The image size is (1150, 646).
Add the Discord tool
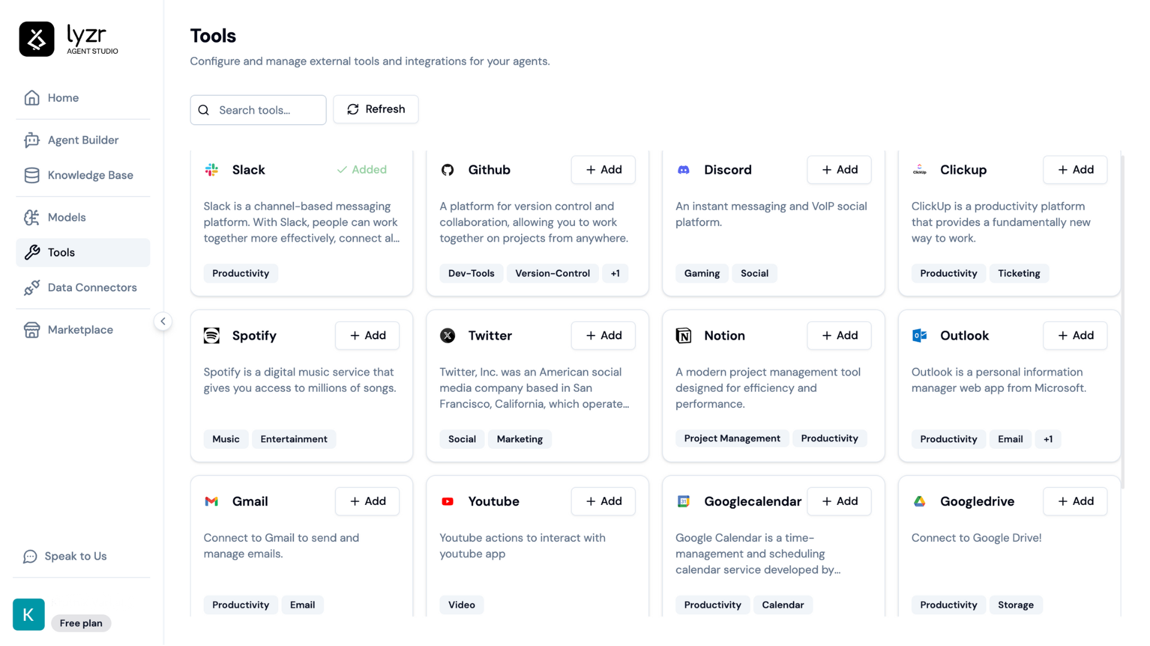839,169
